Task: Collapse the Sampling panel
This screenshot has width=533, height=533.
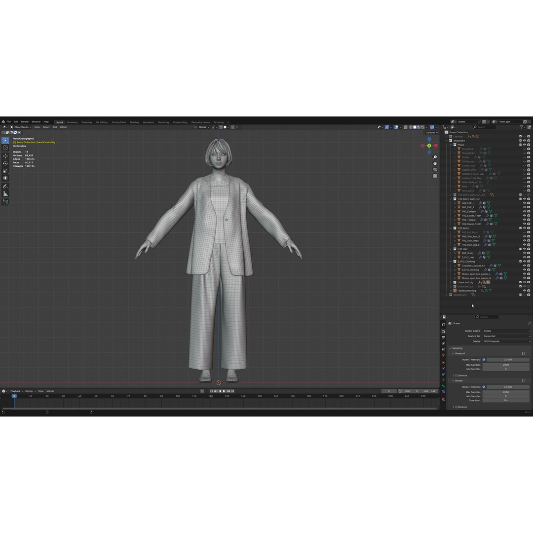Action: click(x=451, y=348)
